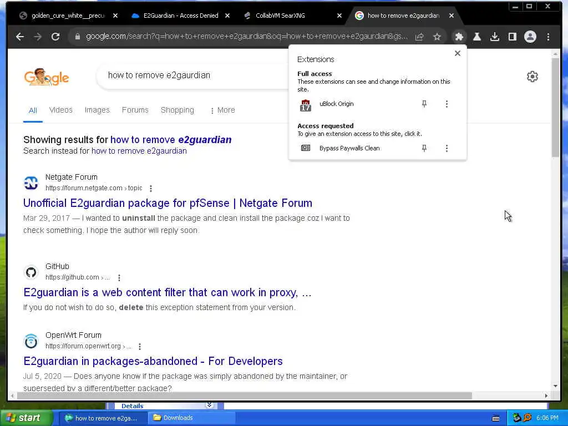The height and width of the screenshot is (426, 568).
Task: Select the All search results tab
Action: 33,110
